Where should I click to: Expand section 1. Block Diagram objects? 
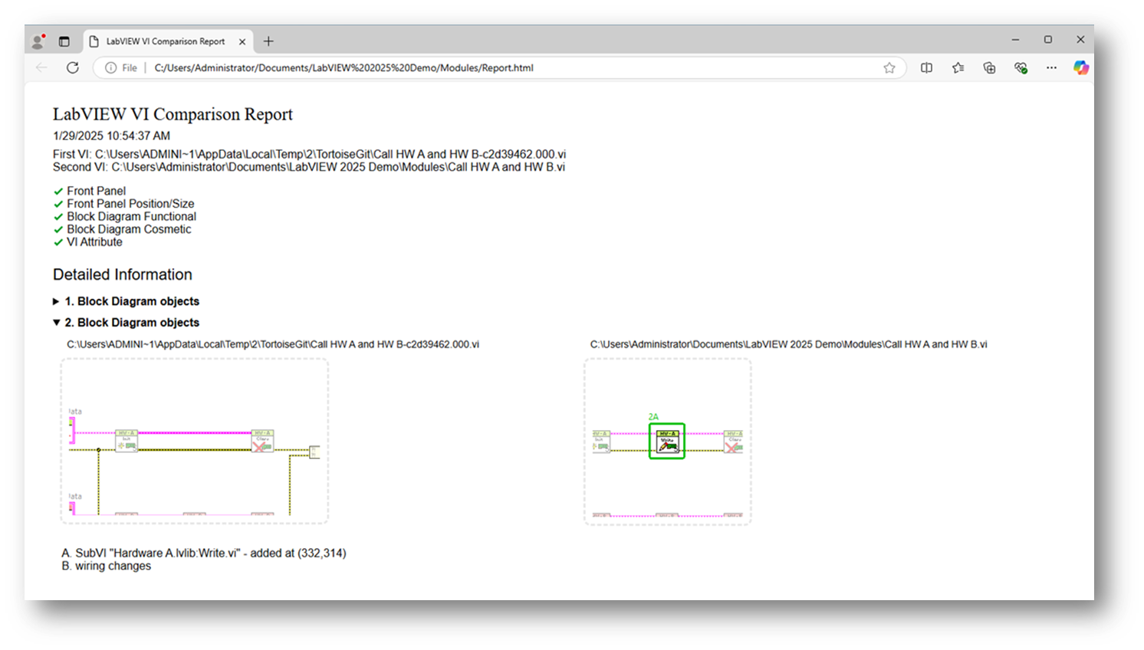(56, 301)
